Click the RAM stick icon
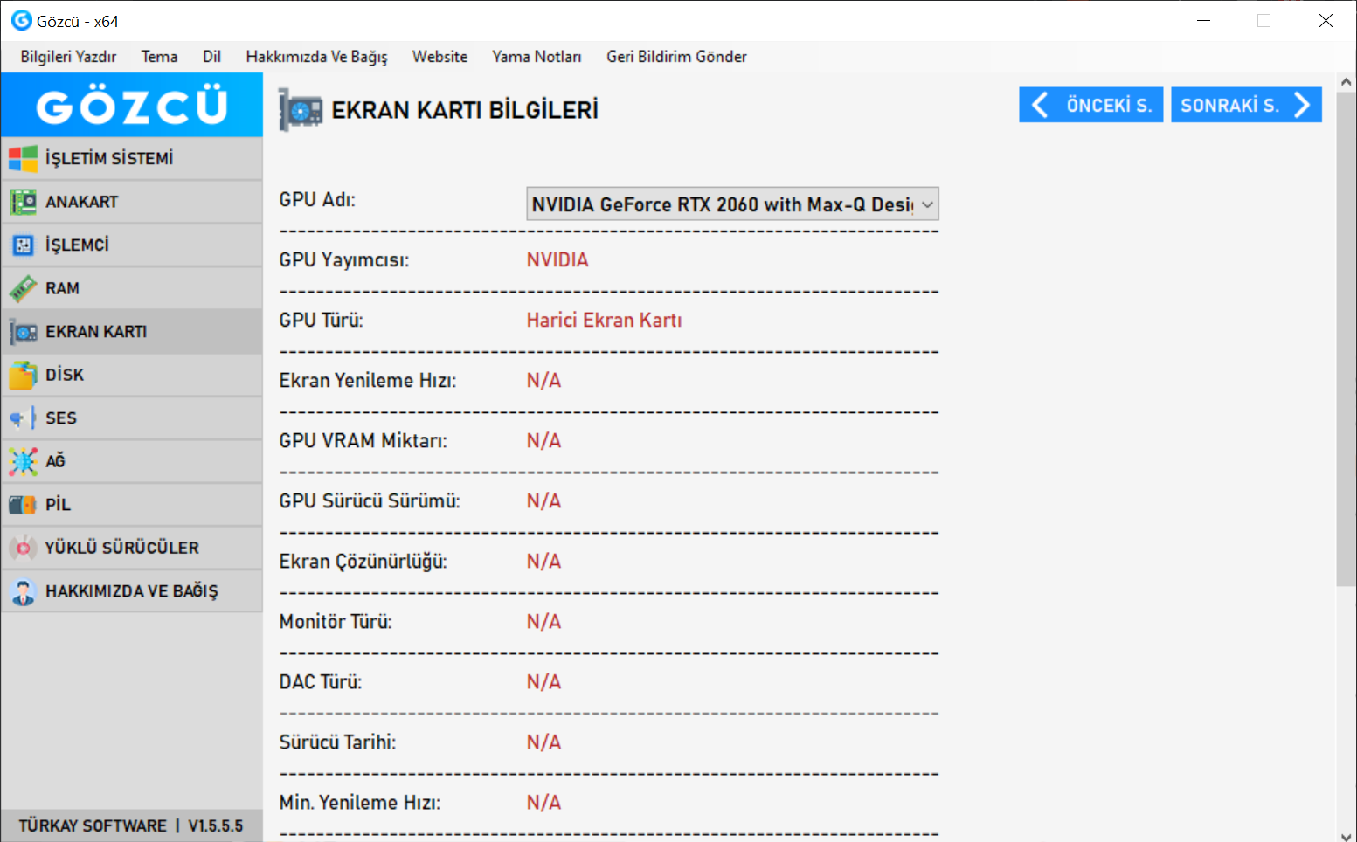Viewport: 1357px width, 842px height. click(x=23, y=288)
